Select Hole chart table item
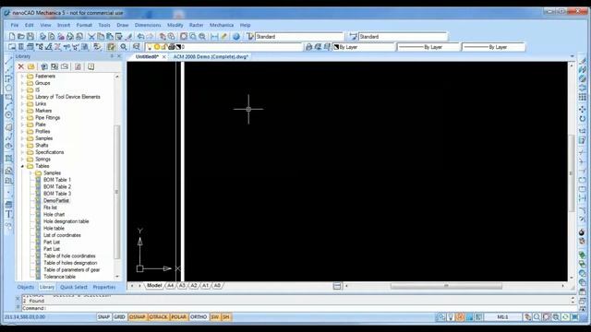591x332 pixels. [54, 215]
